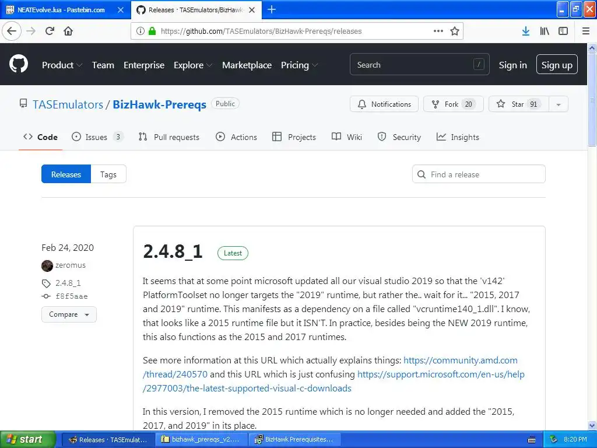Click the Notifications button
Screen dimensions: 597x448
(x=384, y=104)
